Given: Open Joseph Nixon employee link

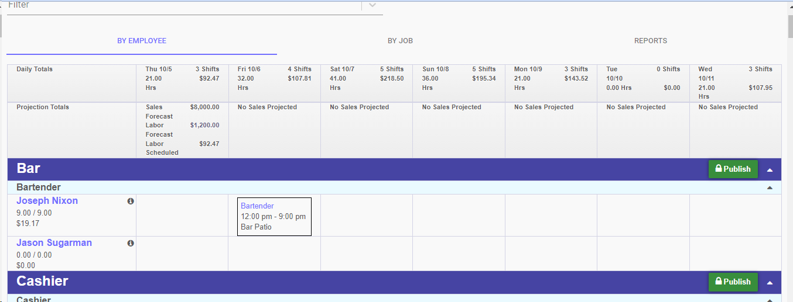Looking at the screenshot, I should click(47, 201).
